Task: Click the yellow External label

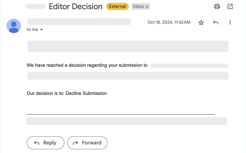Action: (x=117, y=6)
